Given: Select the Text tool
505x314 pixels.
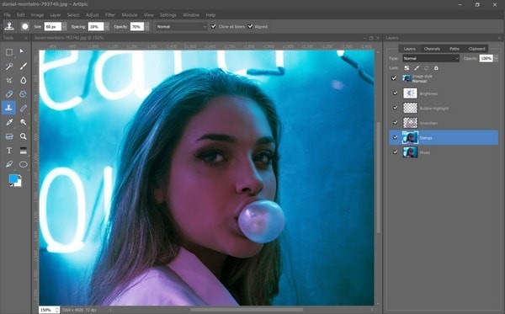Looking at the screenshot, I should coord(9,151).
